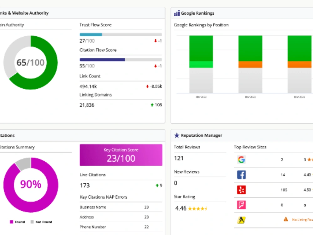Image resolution: width=313 pixels, height=235 pixels.
Task: Click the dark green segment of the first ranking bar
Action: (x=201, y=48)
